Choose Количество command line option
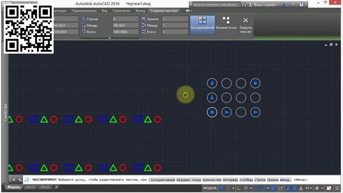The image size is (343, 193). 212,180
